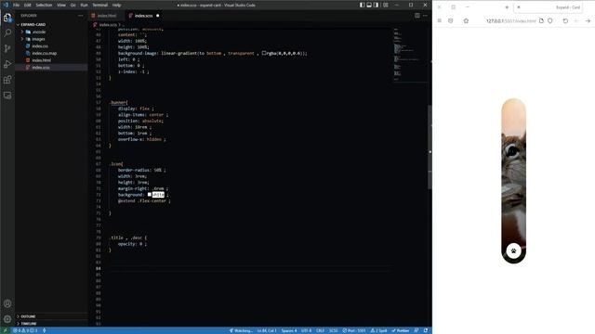595x334 pixels.
Task: Click the white paw icon on the card preview
Action: tap(513, 250)
